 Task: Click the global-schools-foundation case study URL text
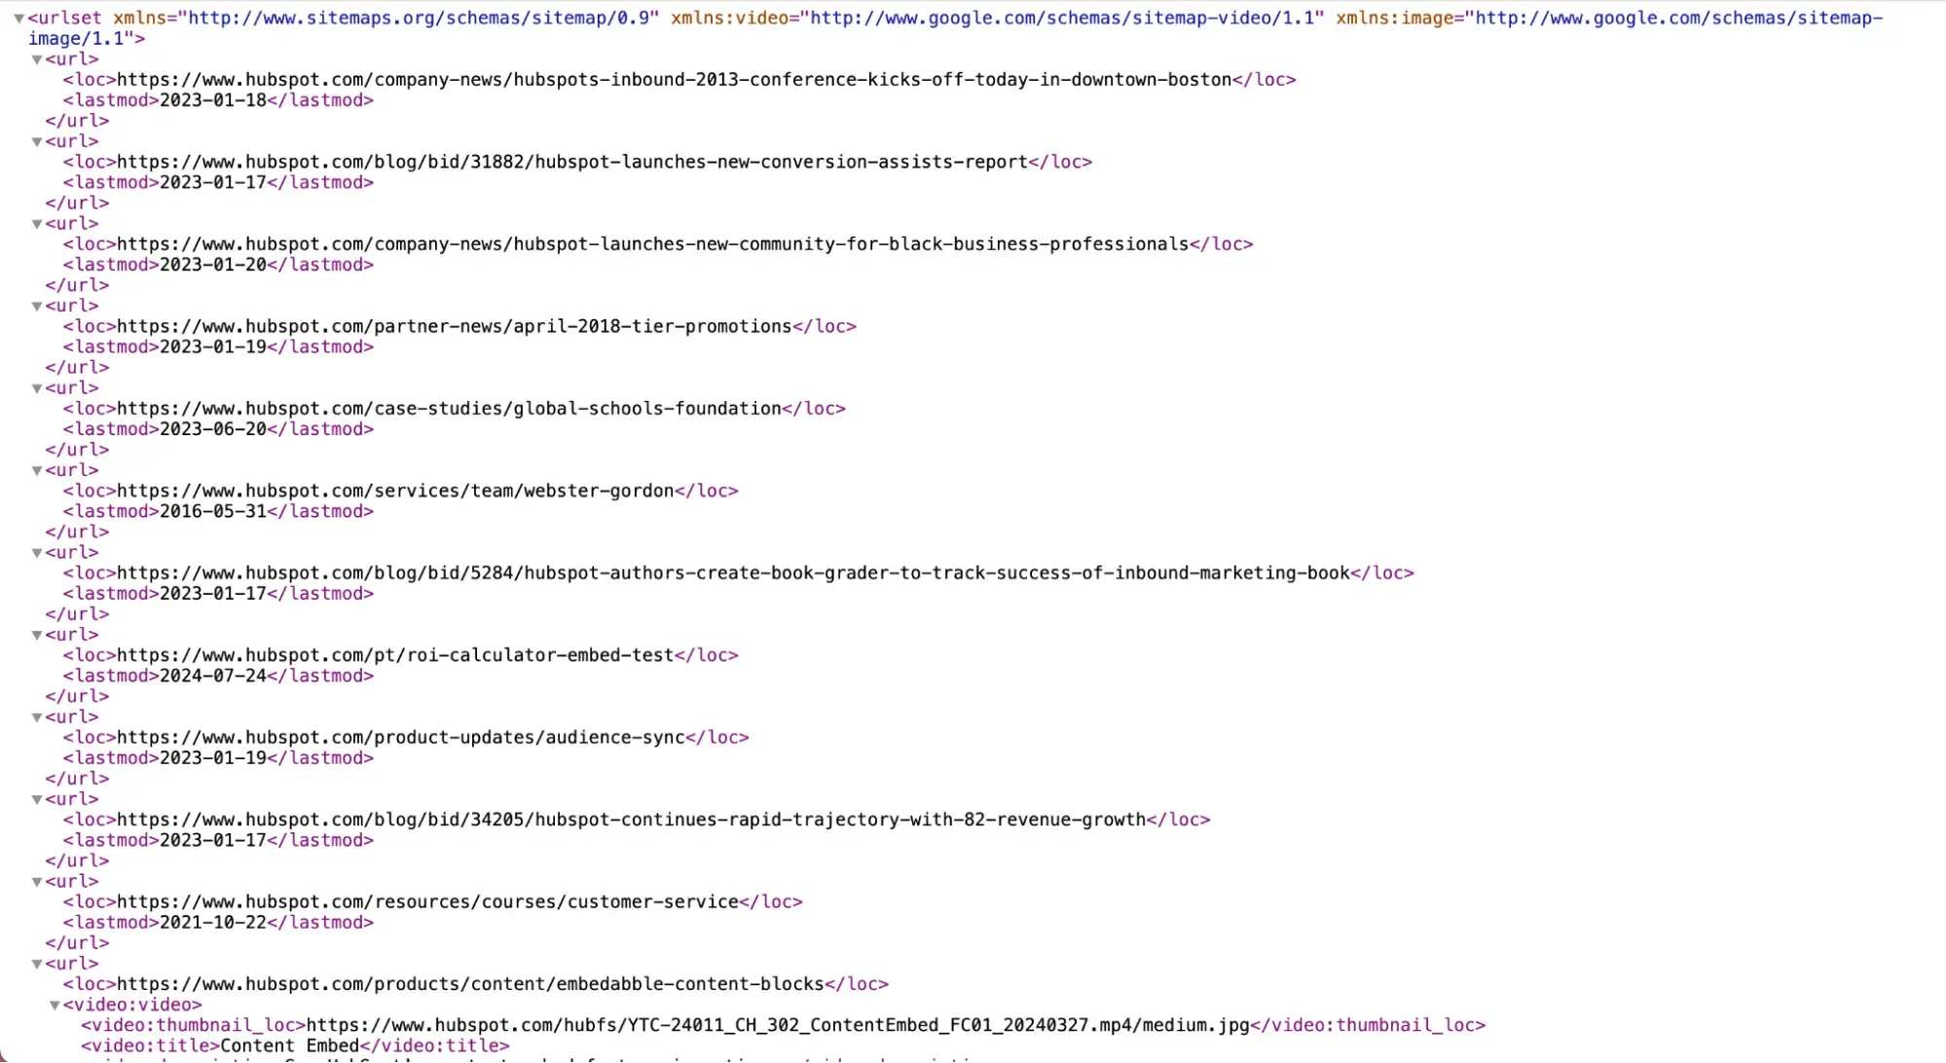[x=449, y=409]
